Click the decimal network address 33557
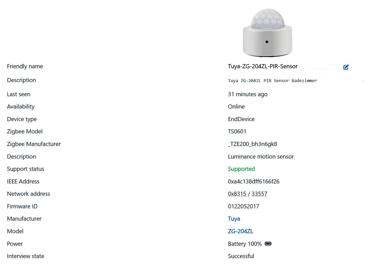365x264 pixels. pyautogui.click(x=259, y=194)
